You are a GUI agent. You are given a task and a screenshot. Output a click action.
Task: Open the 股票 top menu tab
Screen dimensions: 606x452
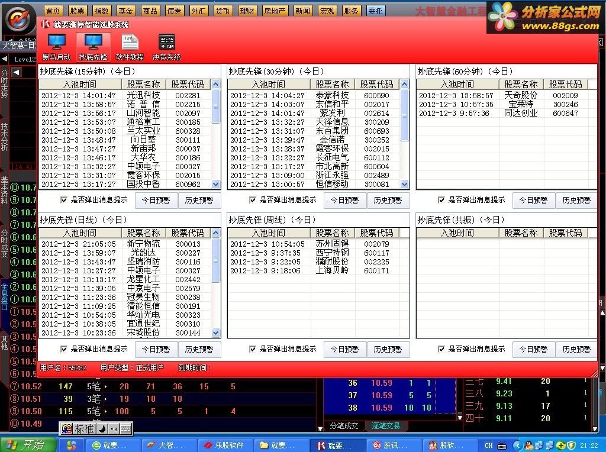coord(78,11)
